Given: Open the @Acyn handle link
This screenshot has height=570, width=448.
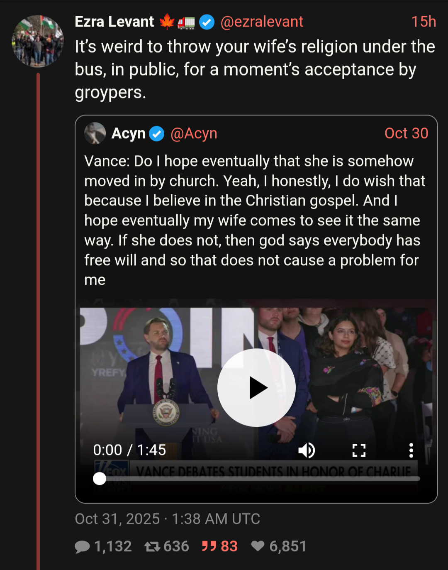Looking at the screenshot, I should (194, 133).
